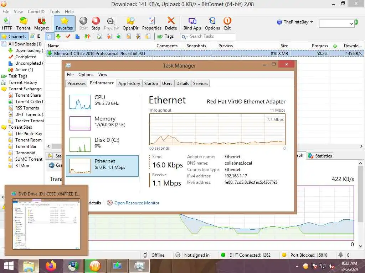Open the Tags button
Screen dimensions: 365x273
pos(165,37)
